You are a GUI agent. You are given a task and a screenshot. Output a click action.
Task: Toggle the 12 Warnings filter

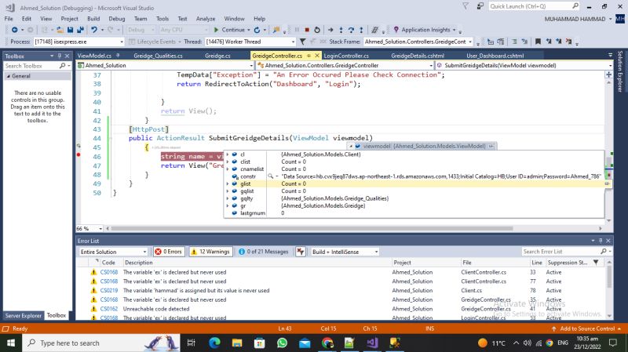coord(210,252)
